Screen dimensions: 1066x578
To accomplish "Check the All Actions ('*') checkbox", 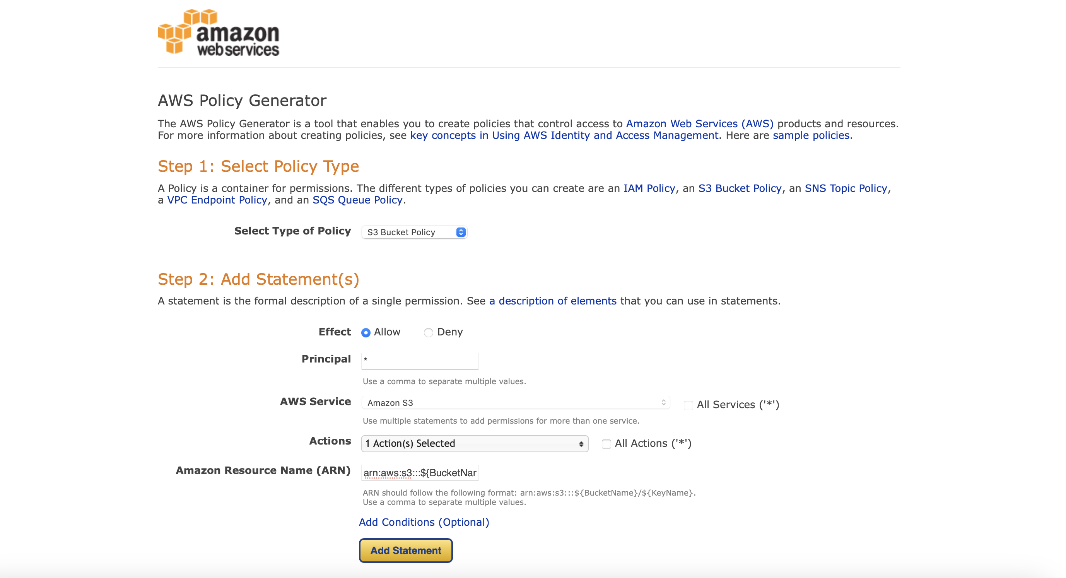I will 606,444.
